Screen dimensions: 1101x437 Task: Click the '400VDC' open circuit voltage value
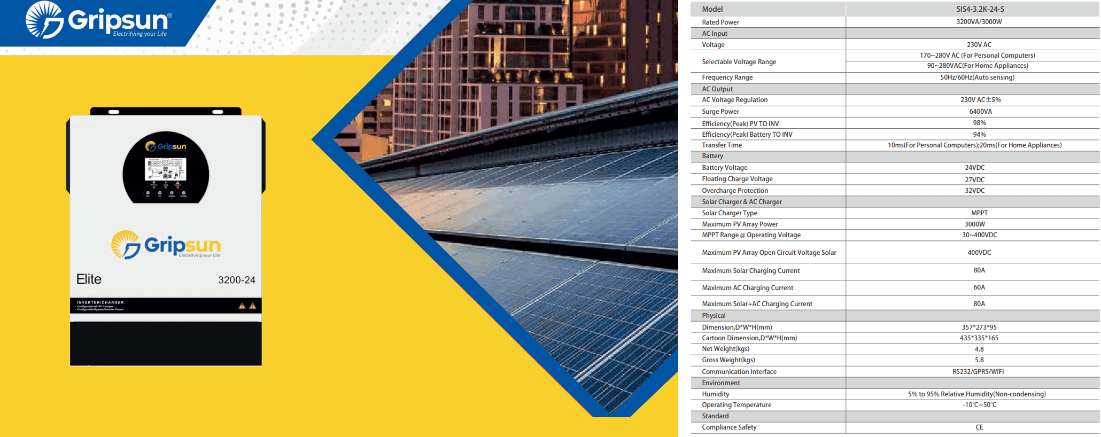(x=979, y=253)
